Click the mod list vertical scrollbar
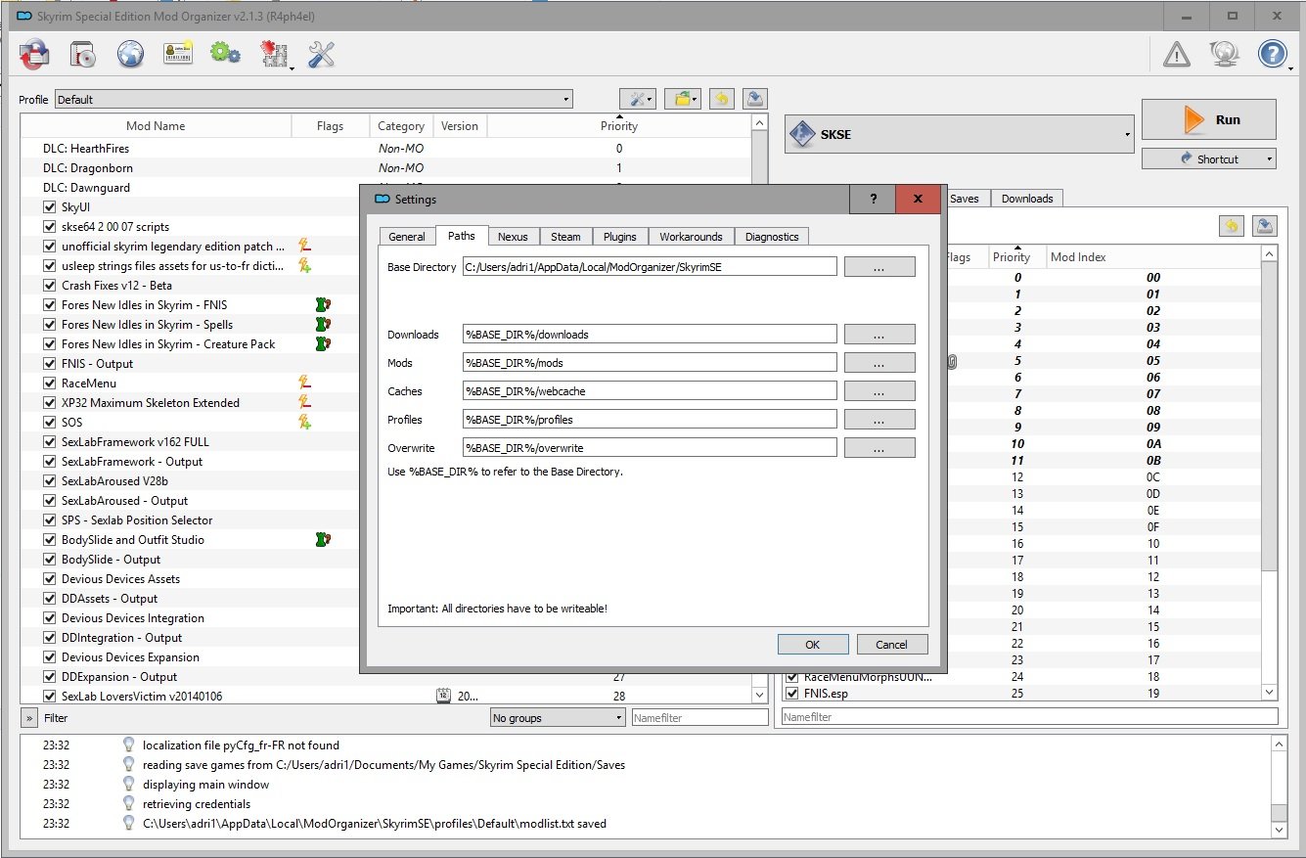The image size is (1306, 858). pos(760,408)
